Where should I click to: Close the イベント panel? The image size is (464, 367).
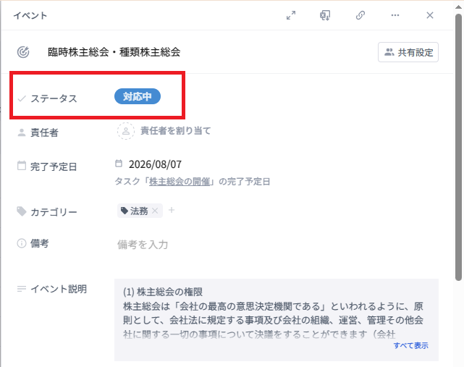430,15
